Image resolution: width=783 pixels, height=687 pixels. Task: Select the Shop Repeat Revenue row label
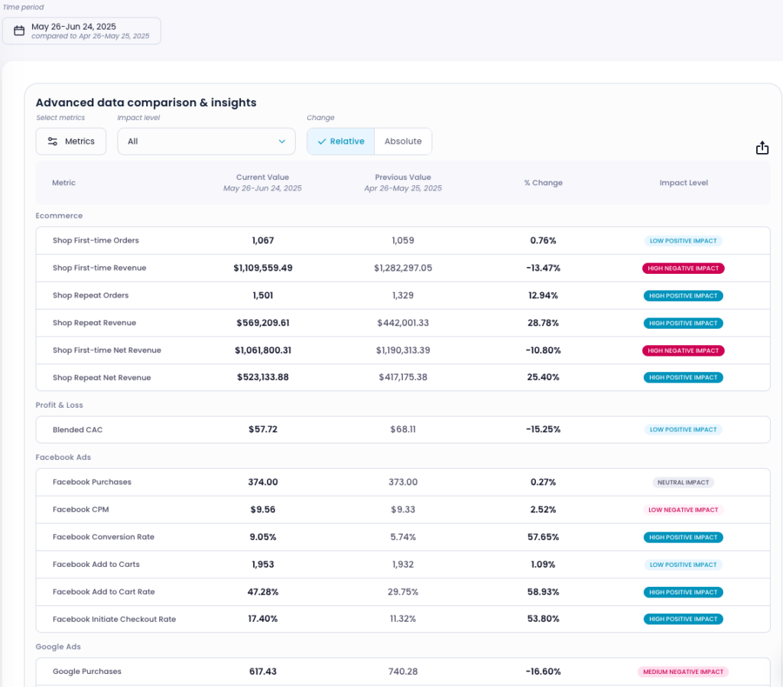pyautogui.click(x=94, y=323)
